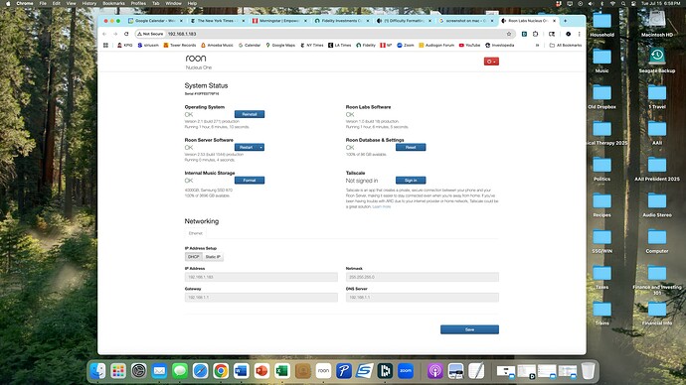Switch to The New York Times tab
Viewport: 686px width, 385px height.
click(x=217, y=21)
